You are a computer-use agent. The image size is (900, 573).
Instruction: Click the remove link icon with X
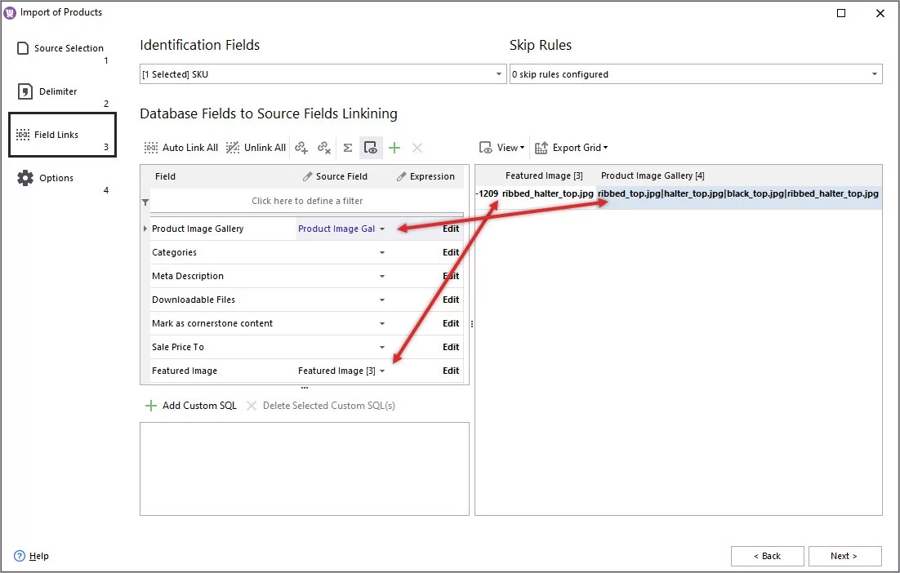(324, 148)
